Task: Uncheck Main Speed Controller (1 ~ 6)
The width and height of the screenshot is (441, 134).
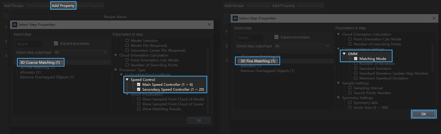Action: point(139,85)
